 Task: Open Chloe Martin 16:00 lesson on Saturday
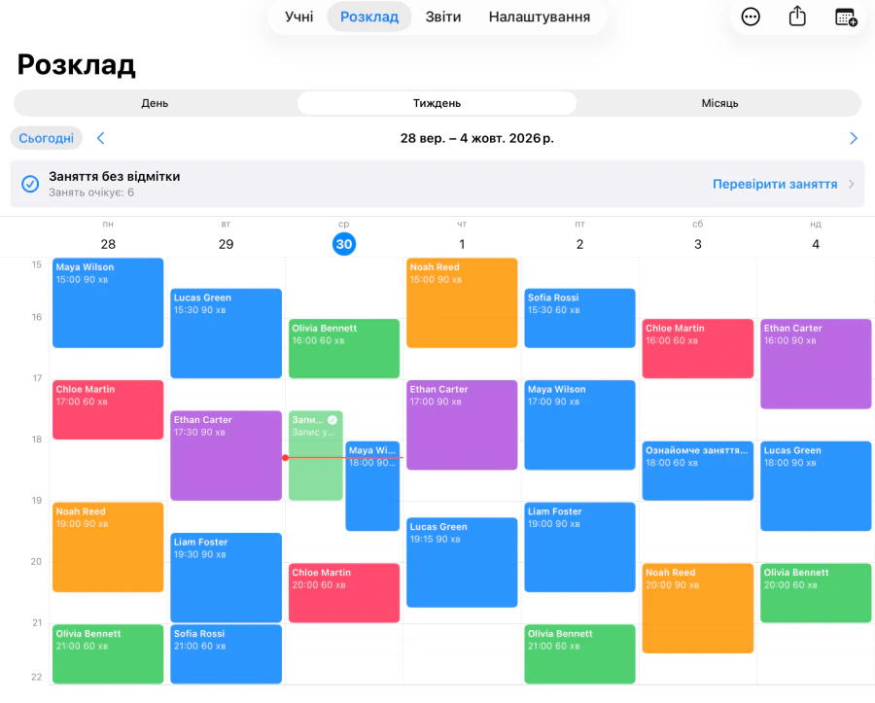pyautogui.click(x=697, y=349)
